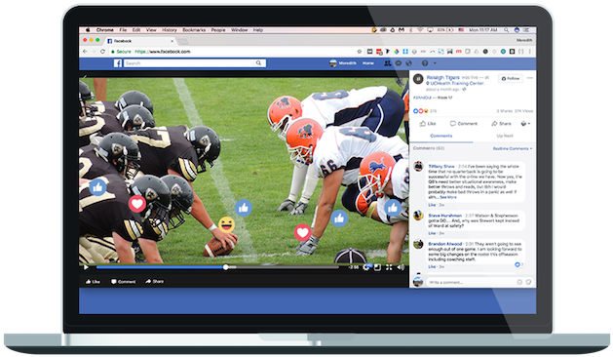Open the Facebook account dropdown arrow
This screenshot has width=613, height=357.
pos(435,63)
